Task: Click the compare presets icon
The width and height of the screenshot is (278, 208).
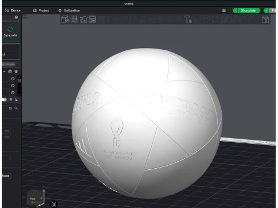Action: tap(16, 99)
